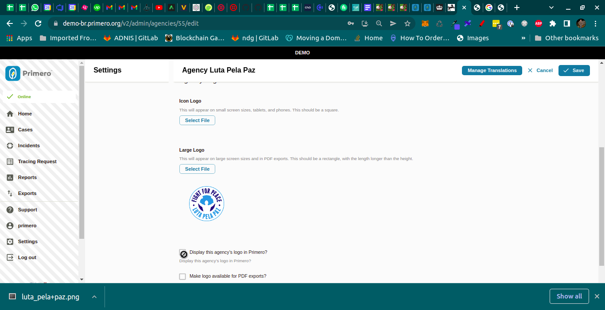The width and height of the screenshot is (605, 310).
Task: Close the current active tab
Action: tap(464, 8)
